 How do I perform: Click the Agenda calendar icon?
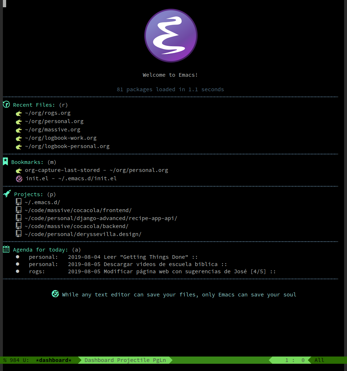coord(6,249)
